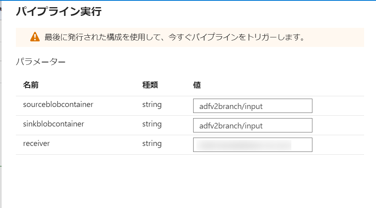Click 'string' type in sourceblobcontainer row

[x=152, y=105]
